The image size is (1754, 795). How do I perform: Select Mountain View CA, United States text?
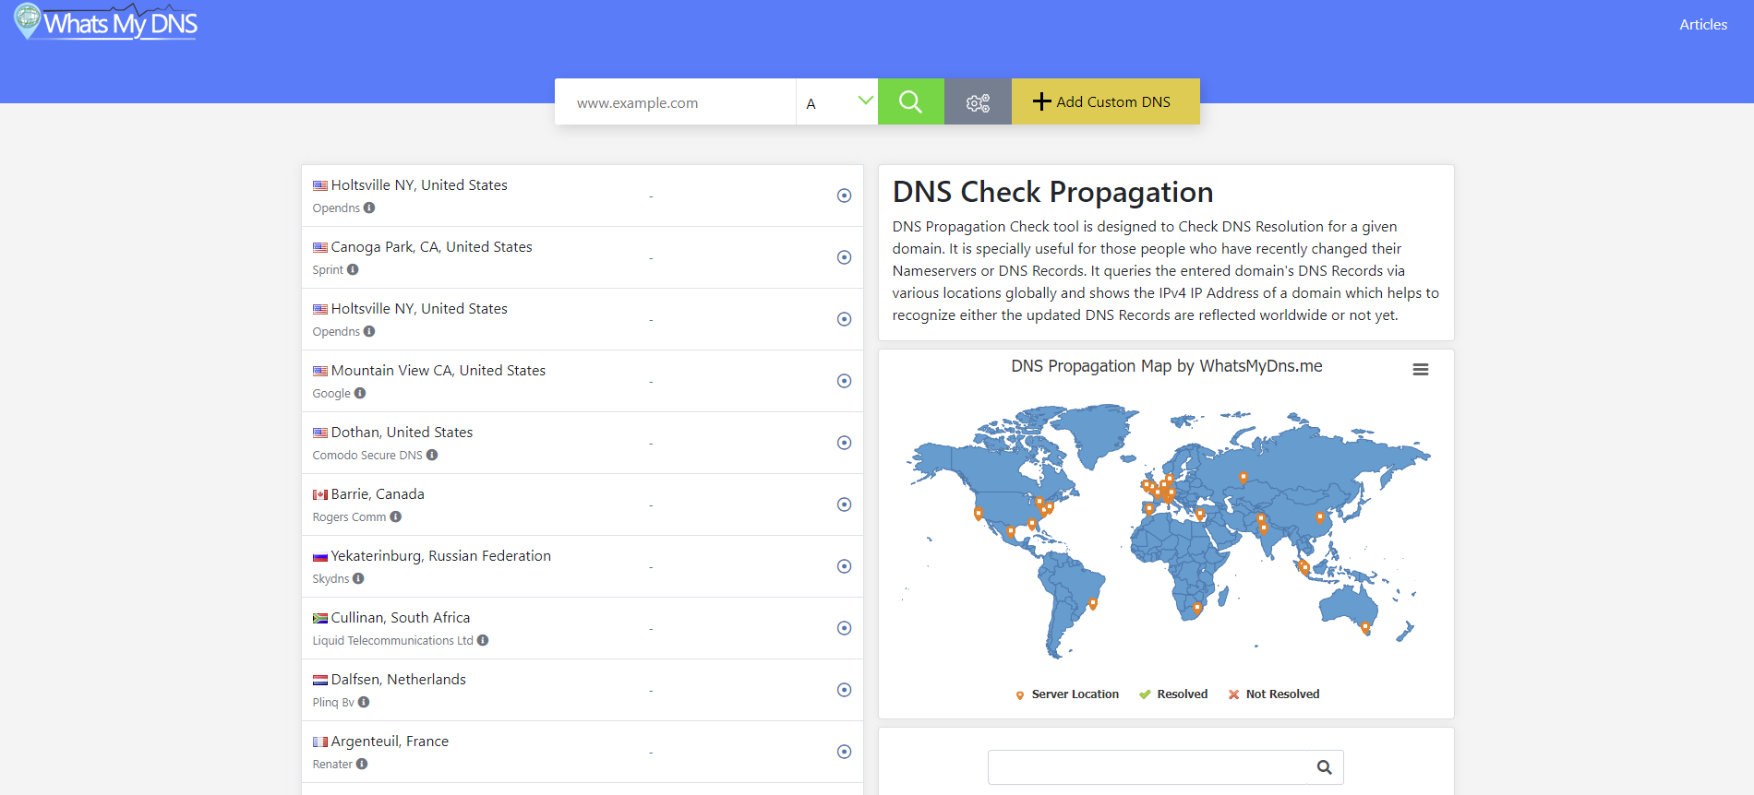(x=438, y=370)
